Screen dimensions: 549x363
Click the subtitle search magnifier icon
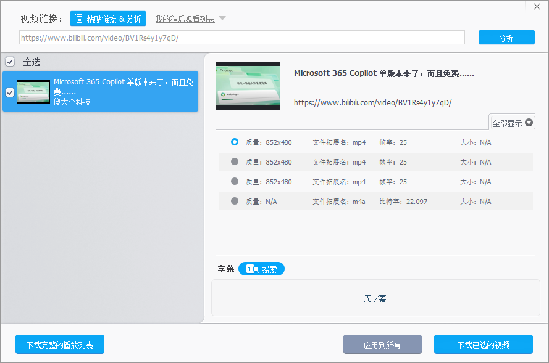(x=253, y=269)
